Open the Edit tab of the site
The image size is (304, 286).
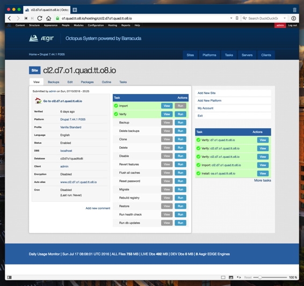pos(70,82)
